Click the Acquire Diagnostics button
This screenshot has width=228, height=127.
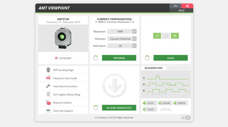click(119, 108)
